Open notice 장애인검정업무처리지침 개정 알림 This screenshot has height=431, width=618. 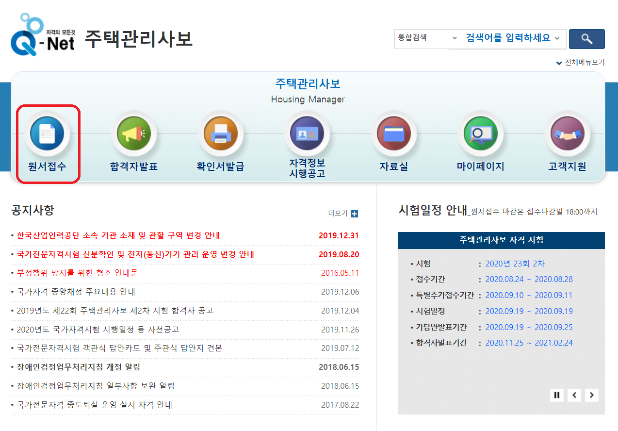[x=78, y=367]
